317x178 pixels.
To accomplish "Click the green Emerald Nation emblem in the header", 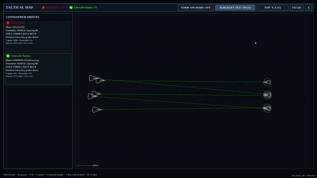I will point(71,8).
